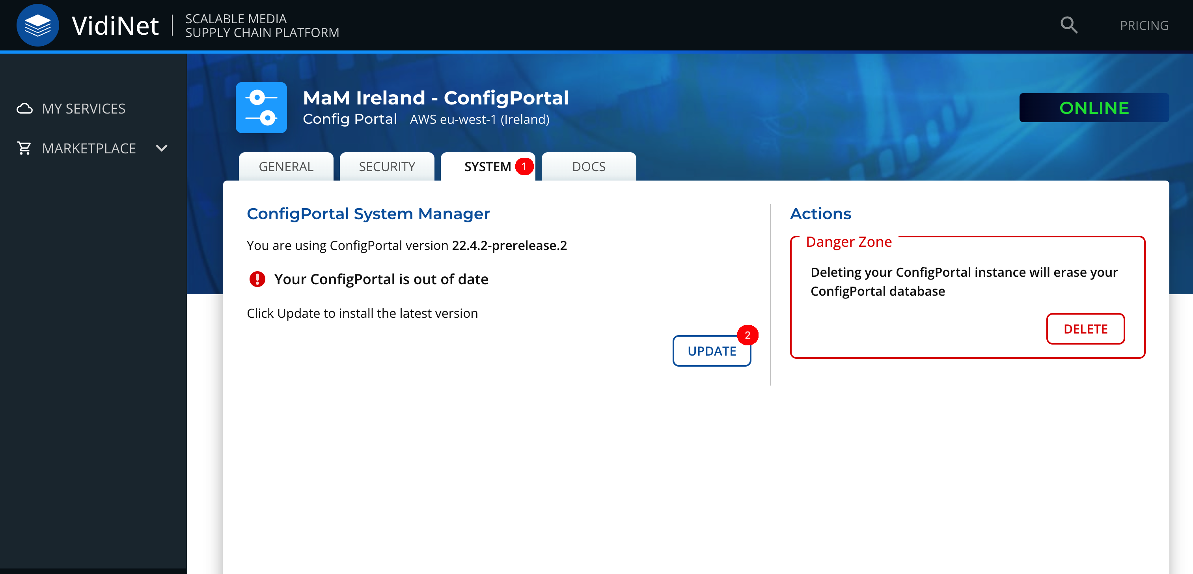Click the VidiNet brand name text
This screenshot has width=1193, height=574.
[115, 26]
